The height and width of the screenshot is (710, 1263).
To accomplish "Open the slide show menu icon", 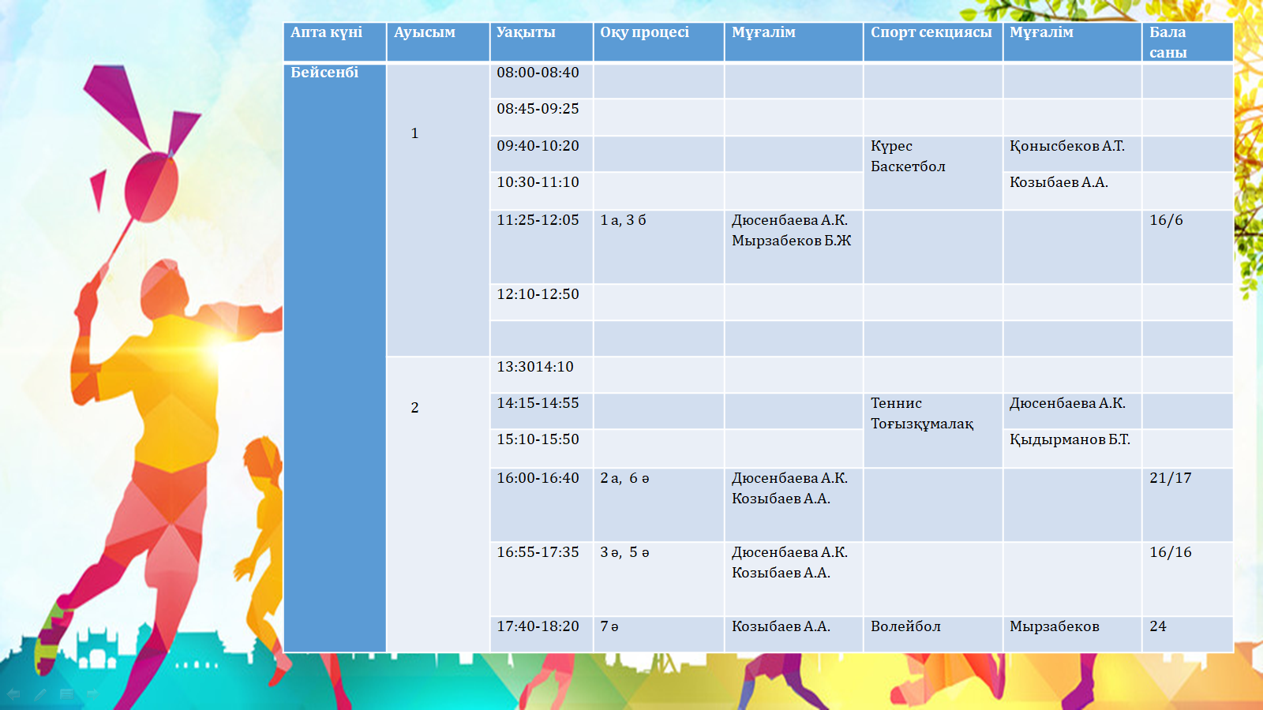I will [x=66, y=694].
